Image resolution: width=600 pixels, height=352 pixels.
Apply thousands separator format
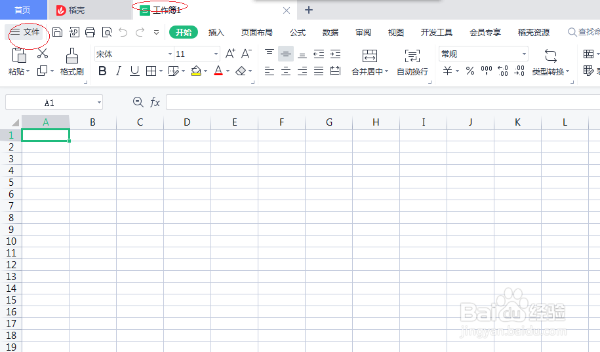(x=487, y=71)
